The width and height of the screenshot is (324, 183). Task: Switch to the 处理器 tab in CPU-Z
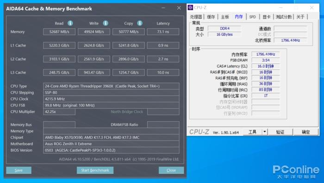[x=196, y=17]
